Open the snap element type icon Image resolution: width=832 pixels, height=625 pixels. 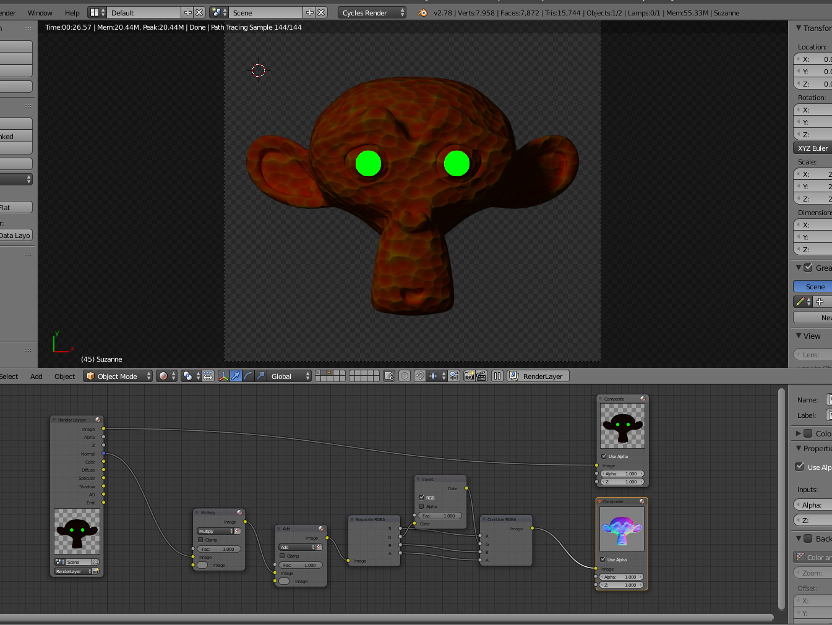point(437,376)
